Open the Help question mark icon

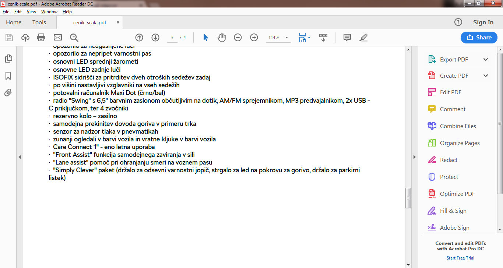458,22
